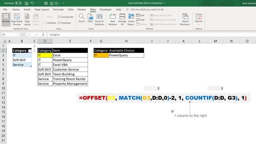Image resolution: width=256 pixels, height=144 pixels.
Task: Select column B header
Action: [22, 41]
